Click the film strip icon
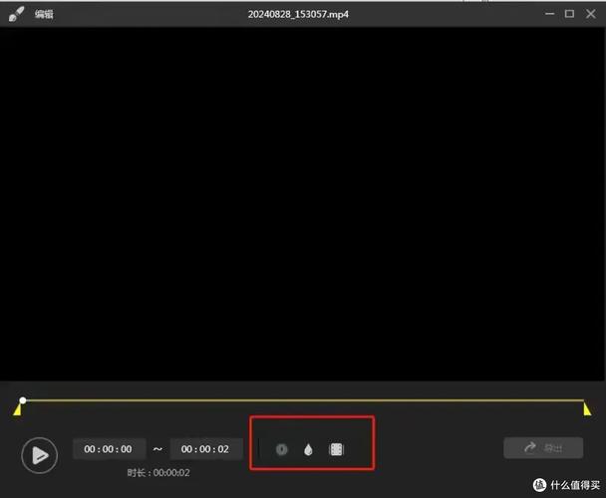This screenshot has height=498, width=606. [x=336, y=449]
